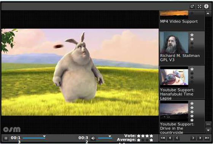
Task: Select previous video with left chevron
Action: coord(177,138)
